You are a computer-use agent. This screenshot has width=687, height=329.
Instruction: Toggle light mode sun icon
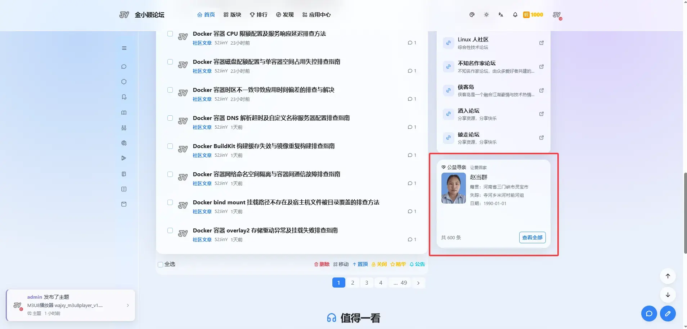[486, 15]
